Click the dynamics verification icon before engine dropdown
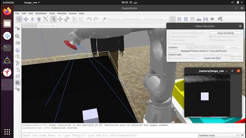The height and width of the screenshot is (138, 246). tap(104, 19)
